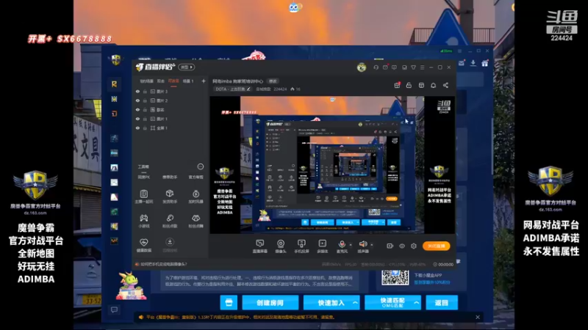Click the pill button beside 直播伴侣 logo
Screen dimensions: 588x330
pyautogui.click(x=187, y=67)
